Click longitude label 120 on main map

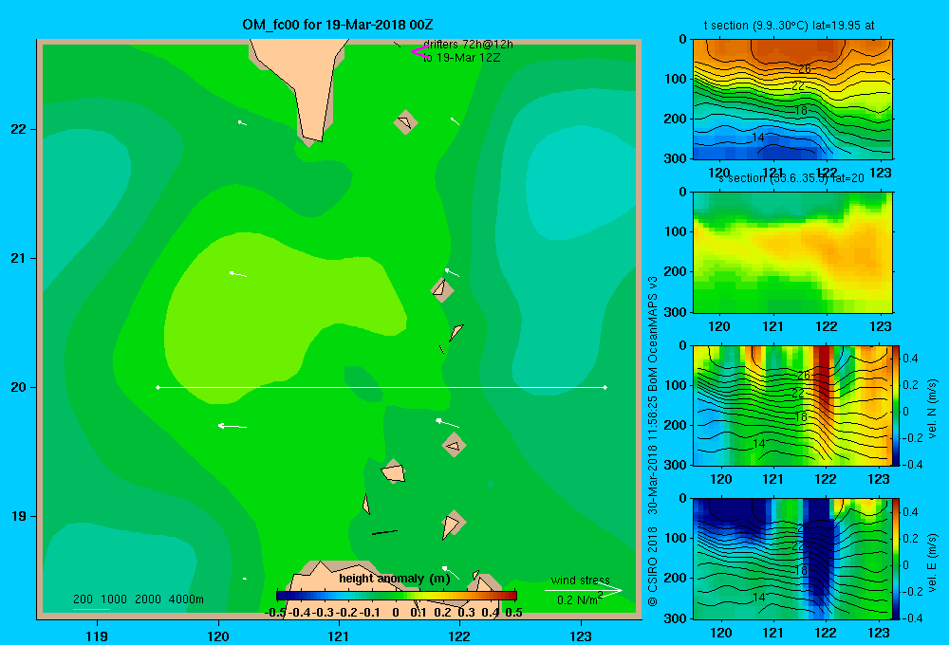218,636
